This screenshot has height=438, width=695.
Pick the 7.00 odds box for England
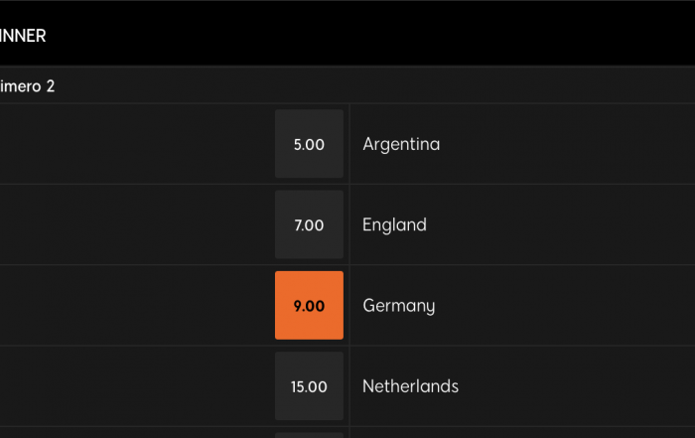309,224
